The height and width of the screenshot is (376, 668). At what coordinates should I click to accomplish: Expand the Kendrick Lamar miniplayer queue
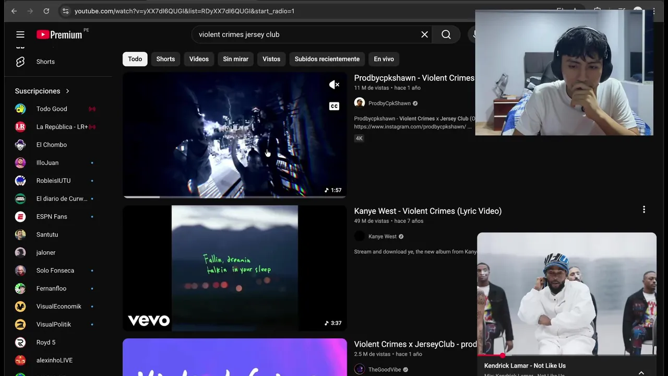coord(641,372)
